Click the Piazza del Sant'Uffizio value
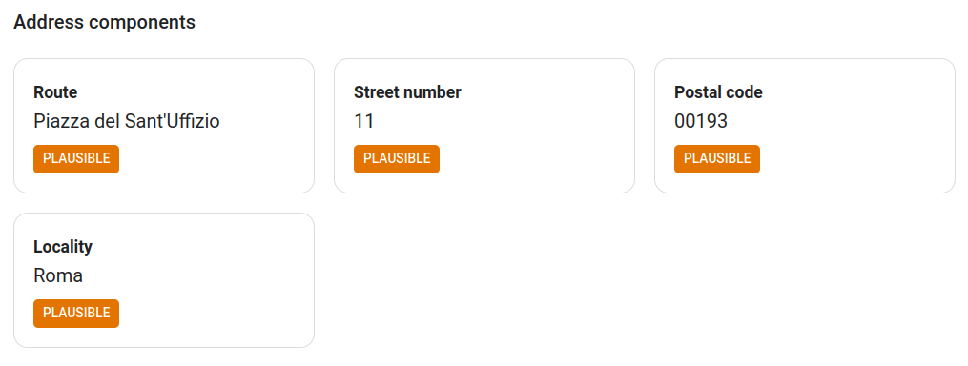The image size is (968, 366). pyautogui.click(x=127, y=121)
